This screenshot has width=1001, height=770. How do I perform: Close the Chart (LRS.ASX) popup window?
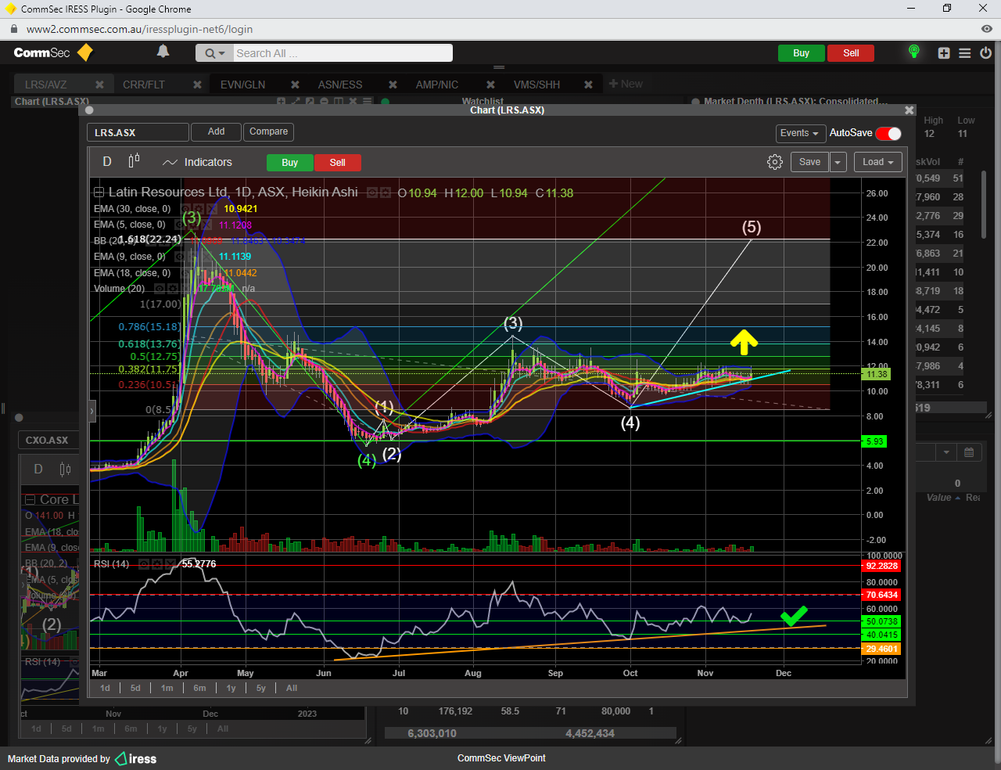point(909,110)
